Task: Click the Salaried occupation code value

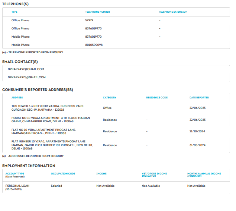Action: 56,186
